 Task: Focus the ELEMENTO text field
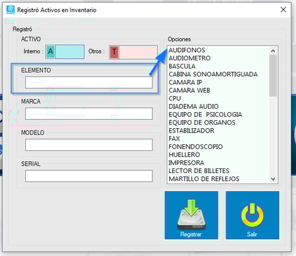pyautogui.click(x=89, y=82)
